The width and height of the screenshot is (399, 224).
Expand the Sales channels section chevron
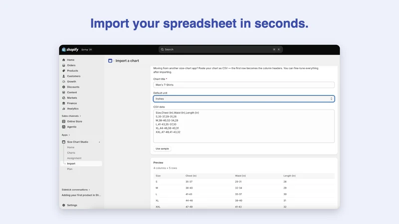pos(80,116)
